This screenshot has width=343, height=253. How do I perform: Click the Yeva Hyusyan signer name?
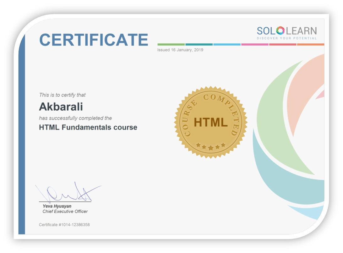tap(57, 206)
